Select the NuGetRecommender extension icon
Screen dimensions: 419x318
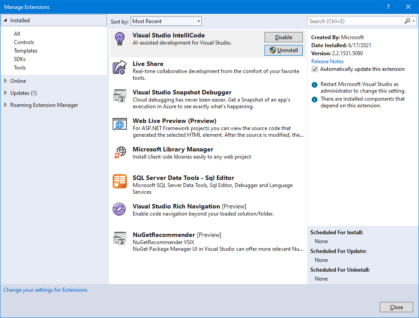(119, 239)
